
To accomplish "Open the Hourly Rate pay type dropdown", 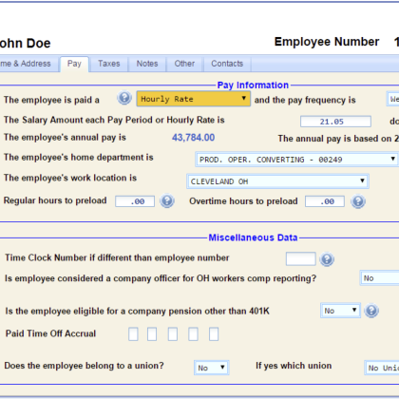I will pos(194,99).
